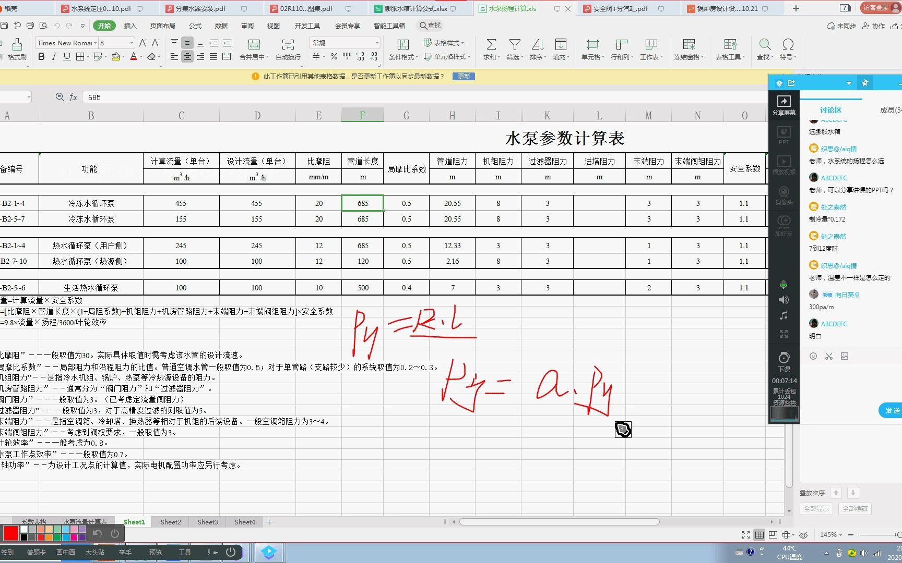Screen dimensions: 902x563
Task: Click the 更新 update button in notice bar
Action: coord(464,76)
